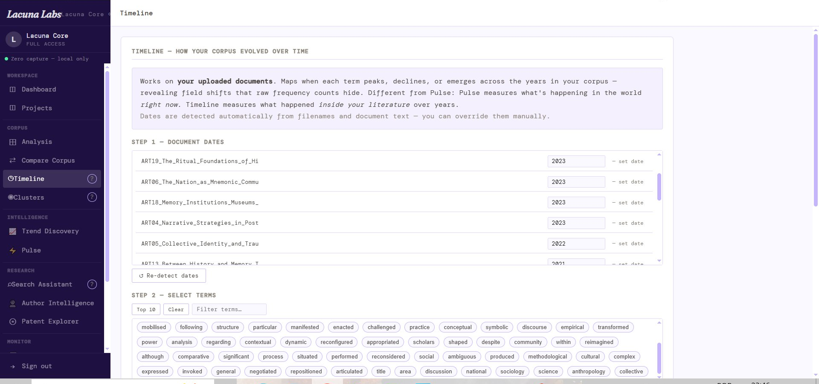This screenshot has height=384, width=819.
Task: Click the Patent Explorer circle icon
Action: click(x=13, y=321)
